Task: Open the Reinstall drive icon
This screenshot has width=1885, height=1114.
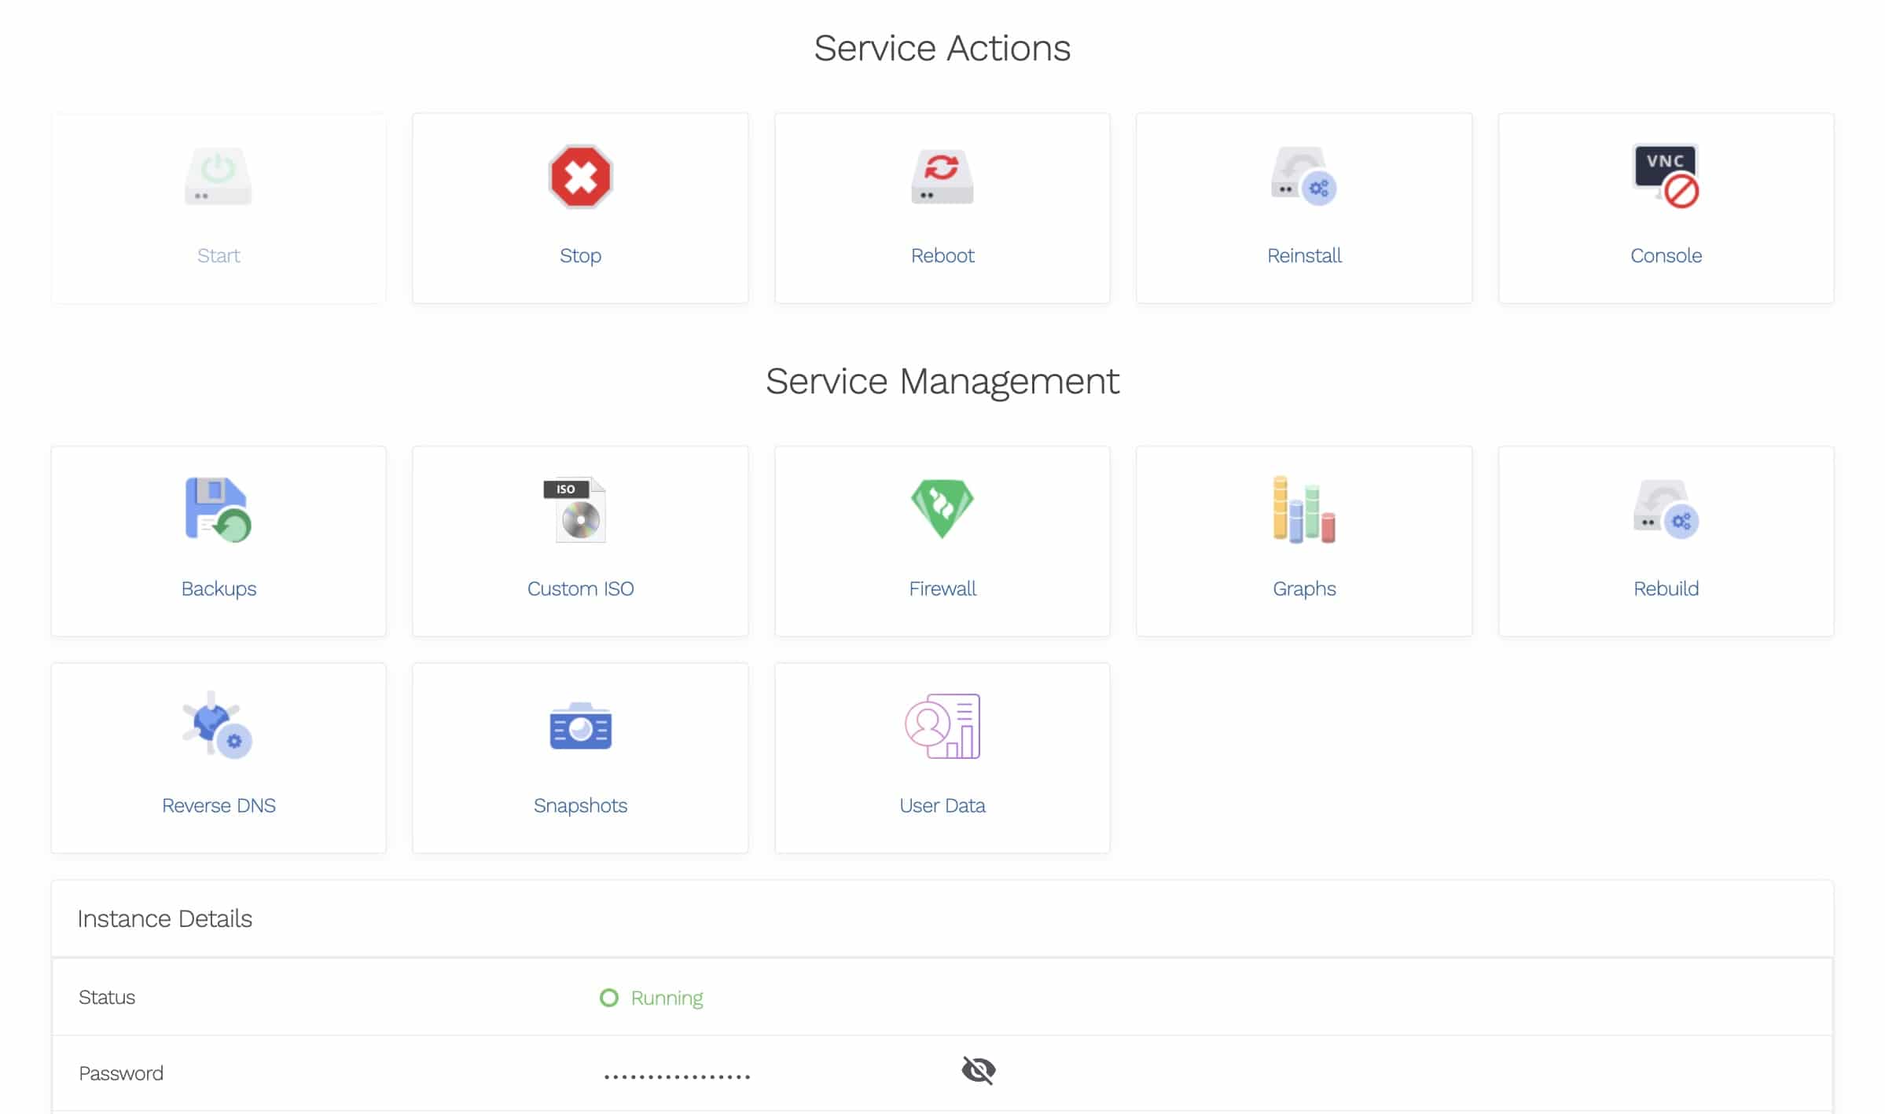Action: pos(1303,177)
